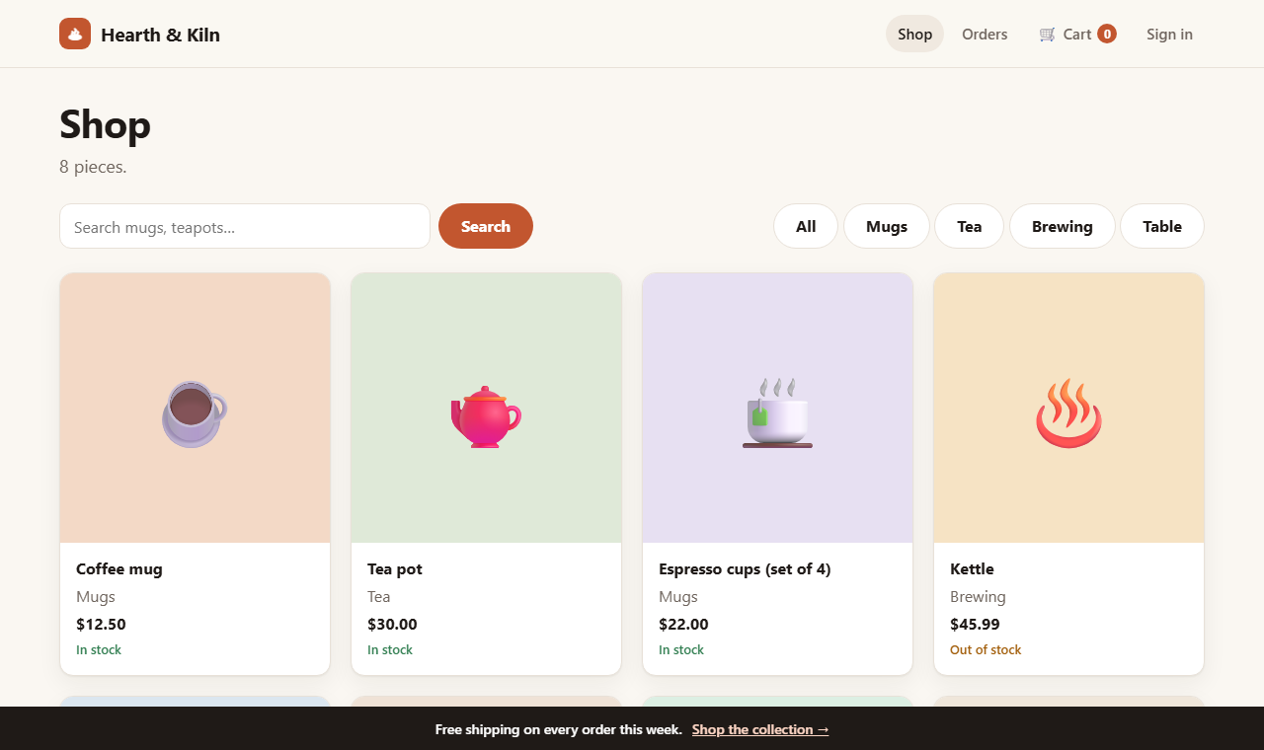Filter products by Mugs category
1264x750 pixels.
[887, 226]
